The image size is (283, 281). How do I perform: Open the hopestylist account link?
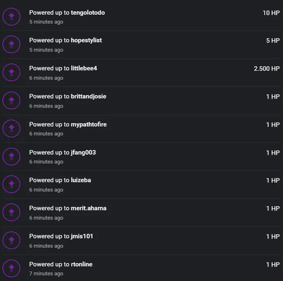click(86, 40)
